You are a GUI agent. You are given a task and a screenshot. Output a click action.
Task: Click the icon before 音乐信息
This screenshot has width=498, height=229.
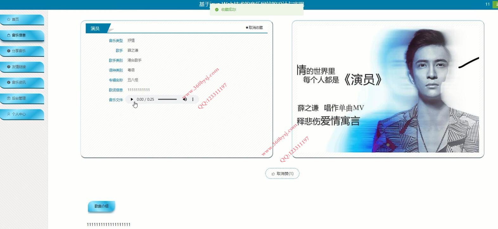coord(9,35)
